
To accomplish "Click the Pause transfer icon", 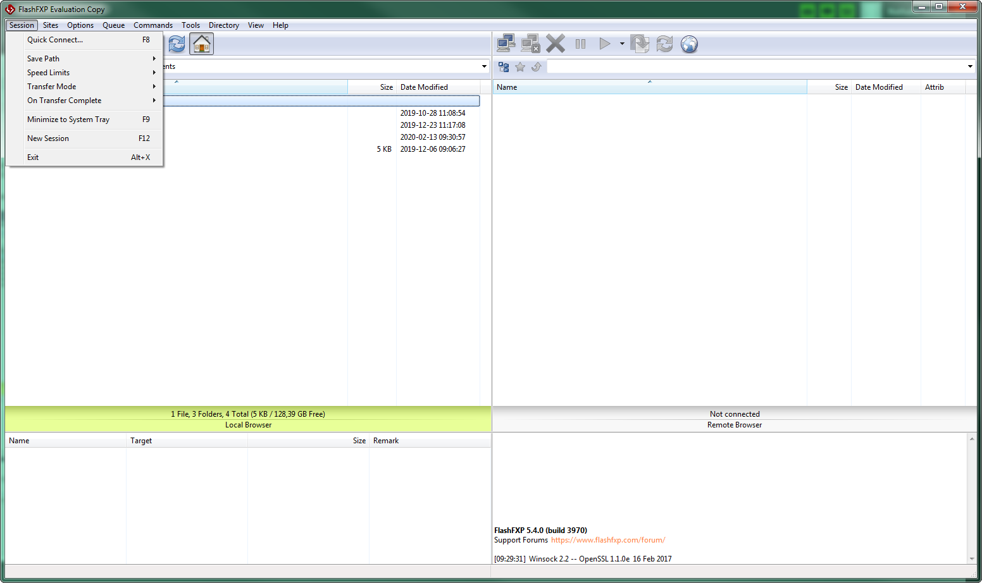I will (x=580, y=44).
